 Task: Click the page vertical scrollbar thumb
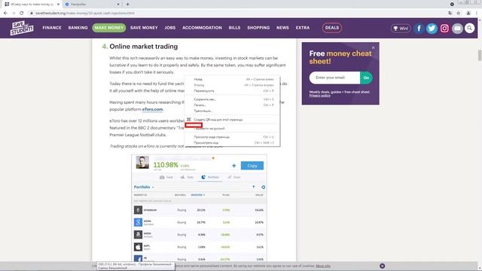pos(480,55)
